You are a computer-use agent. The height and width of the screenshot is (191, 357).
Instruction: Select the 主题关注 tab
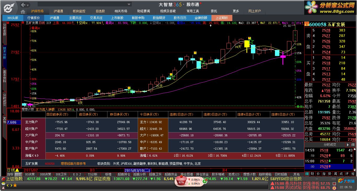coord(75,18)
